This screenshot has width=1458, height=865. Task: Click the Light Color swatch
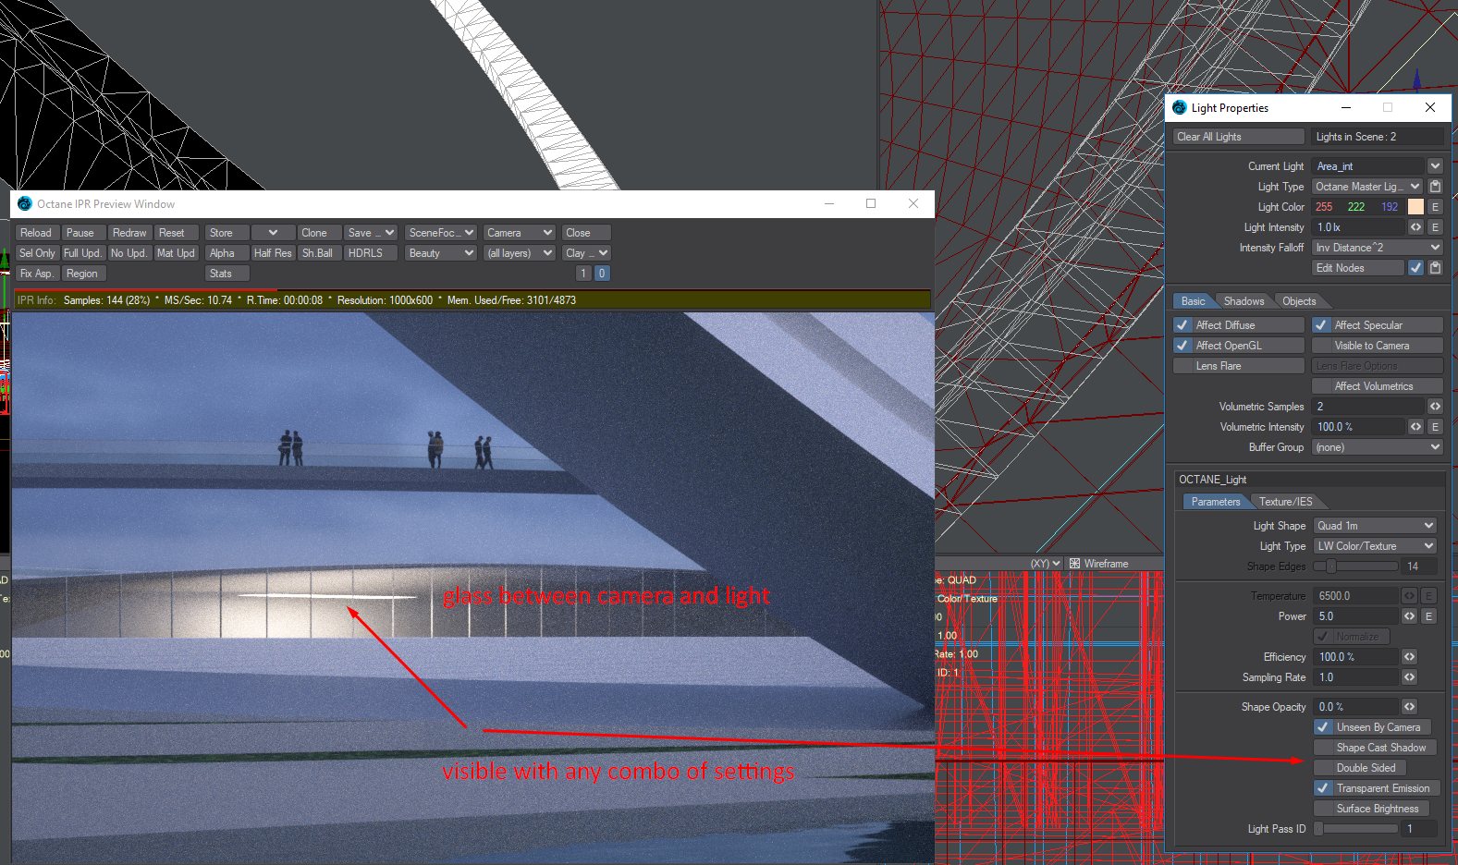(x=1415, y=207)
